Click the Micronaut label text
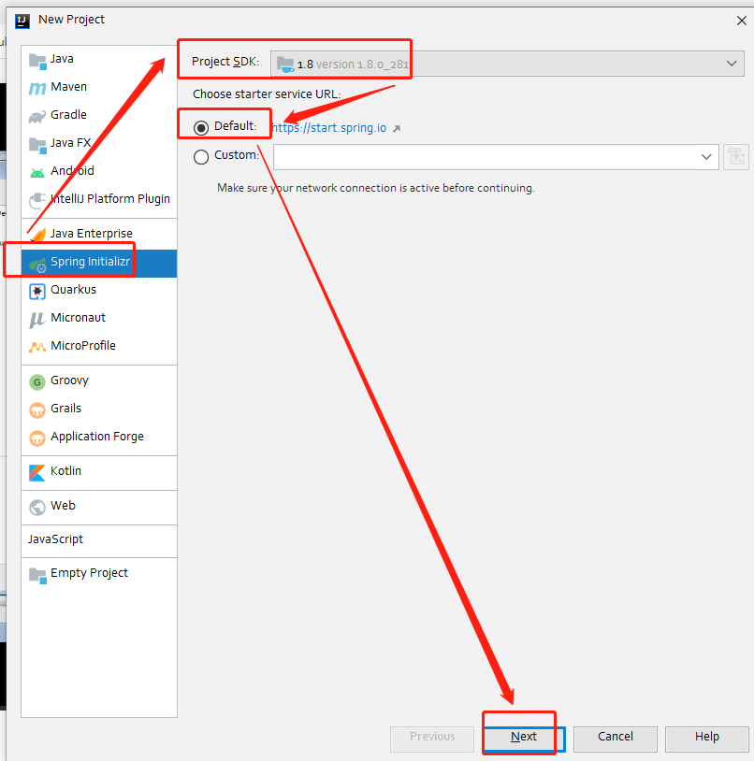 click(x=79, y=318)
